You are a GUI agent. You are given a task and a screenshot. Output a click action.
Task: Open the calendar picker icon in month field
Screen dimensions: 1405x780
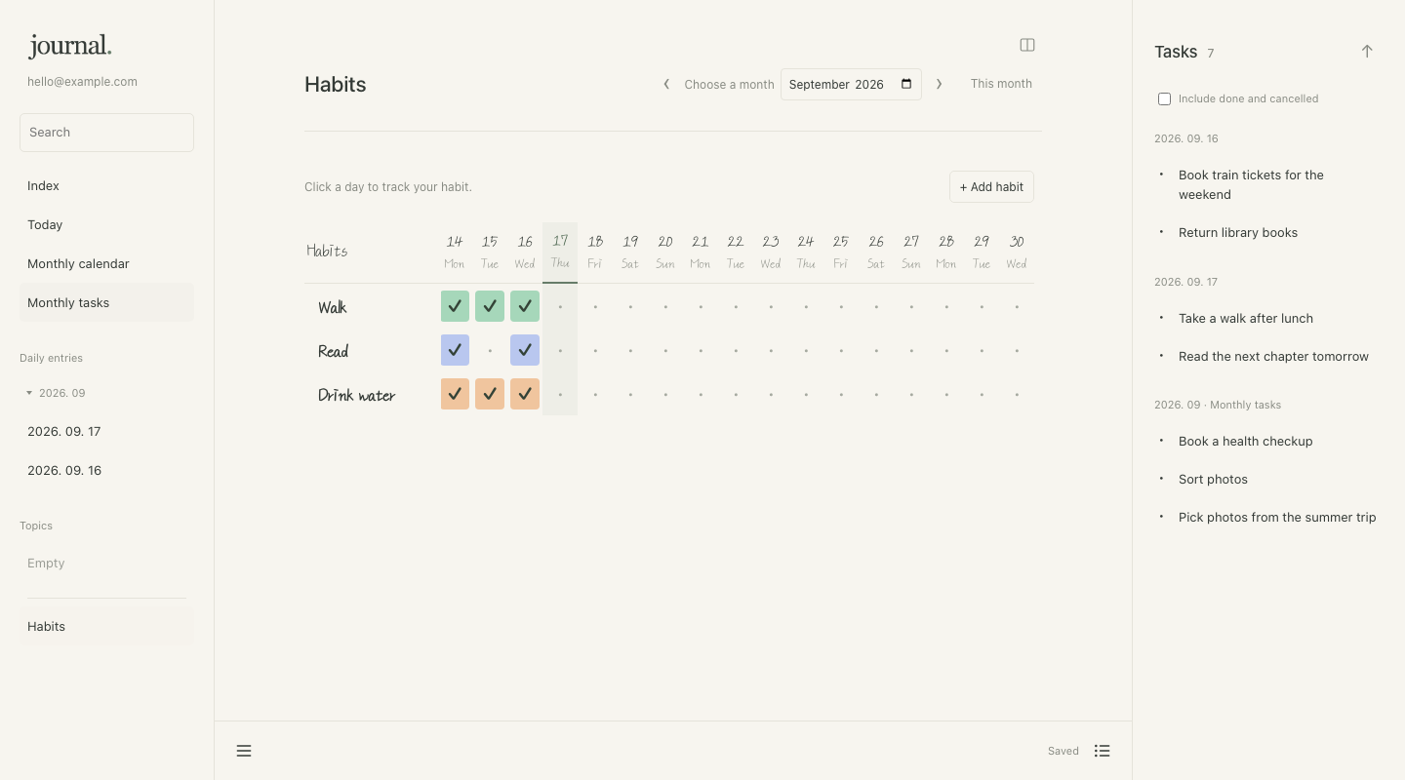[x=906, y=84]
